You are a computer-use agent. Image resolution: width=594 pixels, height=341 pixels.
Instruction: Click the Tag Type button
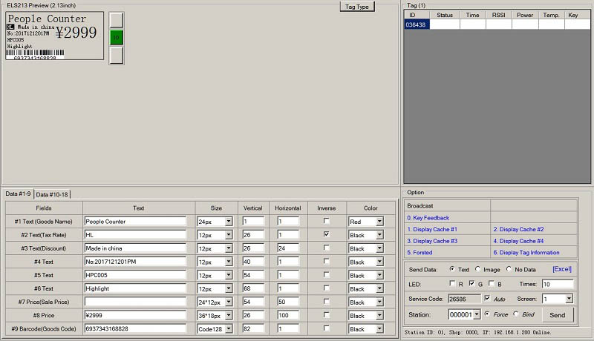(x=357, y=7)
